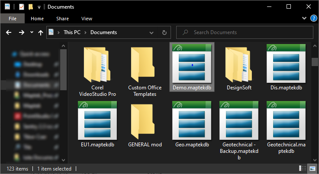The image size is (319, 174).
Task: Expand the ribbon with the chevron
Action: click(x=304, y=18)
